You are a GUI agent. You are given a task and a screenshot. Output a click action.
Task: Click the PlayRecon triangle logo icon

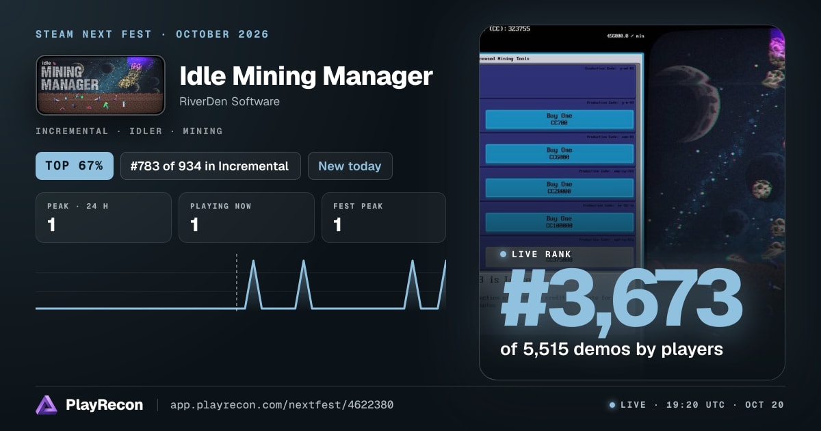[x=47, y=405]
